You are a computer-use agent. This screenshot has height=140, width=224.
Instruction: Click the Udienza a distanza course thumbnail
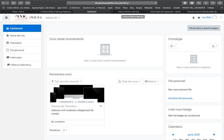tap(77, 94)
